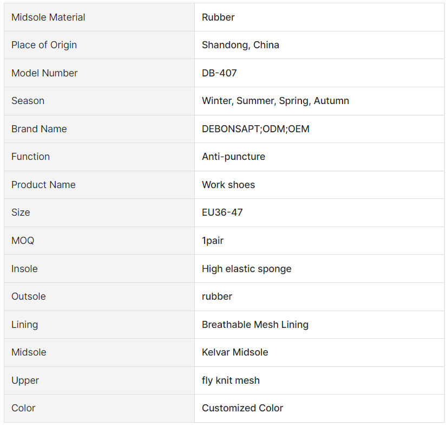
Task: Click the Outsole row label
Action: tap(29, 296)
